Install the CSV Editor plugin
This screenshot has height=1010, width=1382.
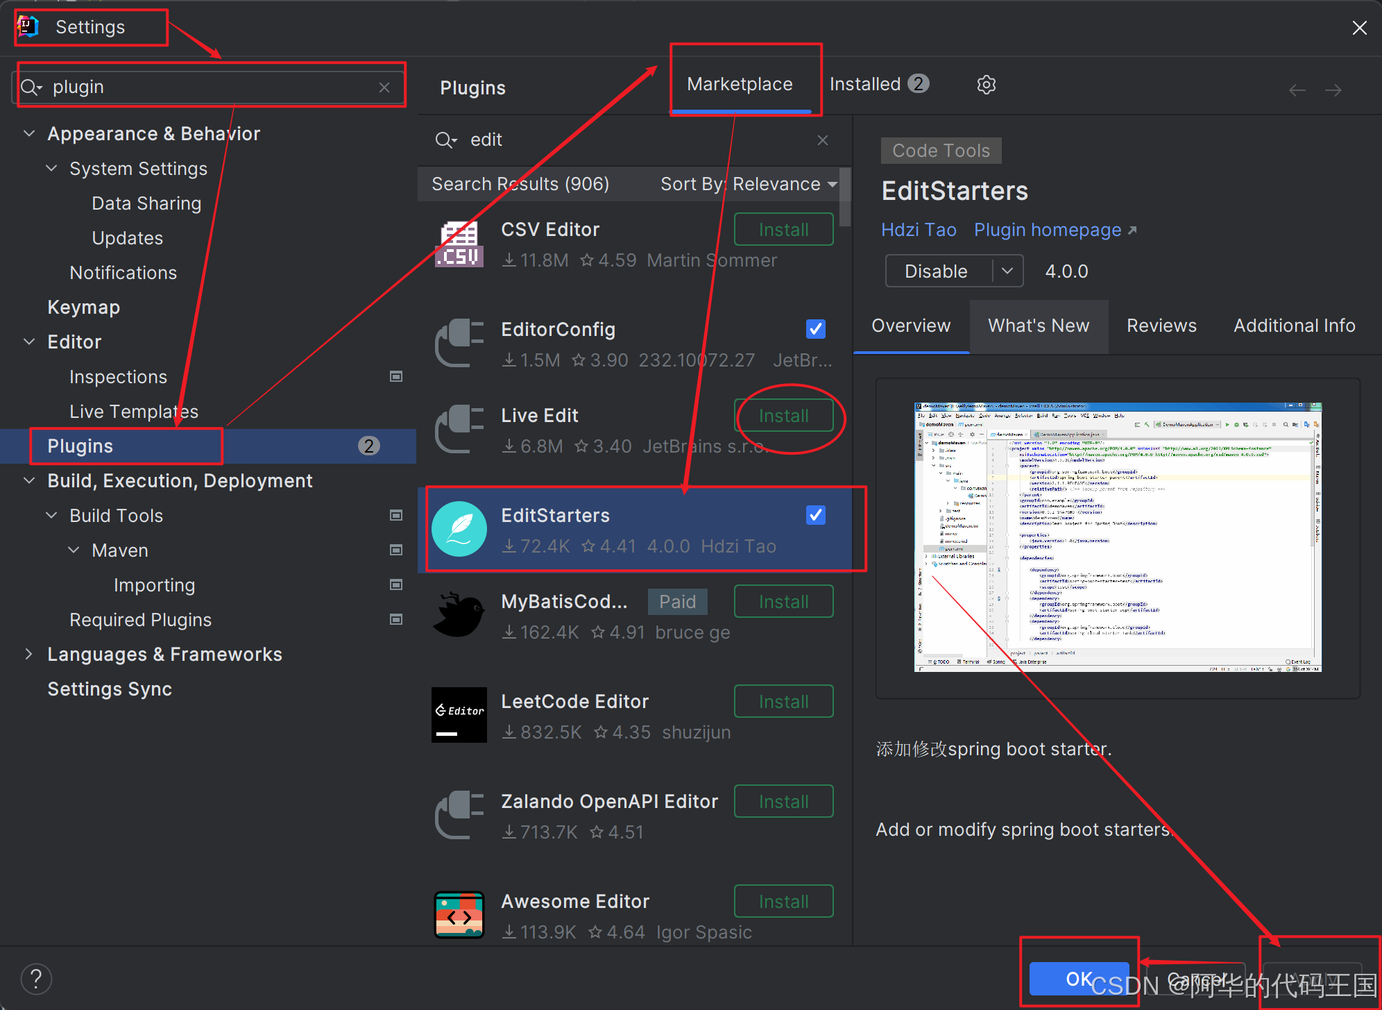coord(783,229)
